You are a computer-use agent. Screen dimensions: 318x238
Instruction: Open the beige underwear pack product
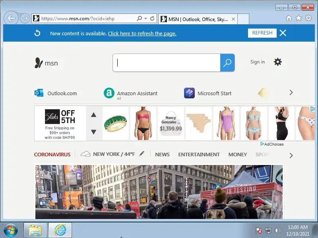[x=198, y=123]
